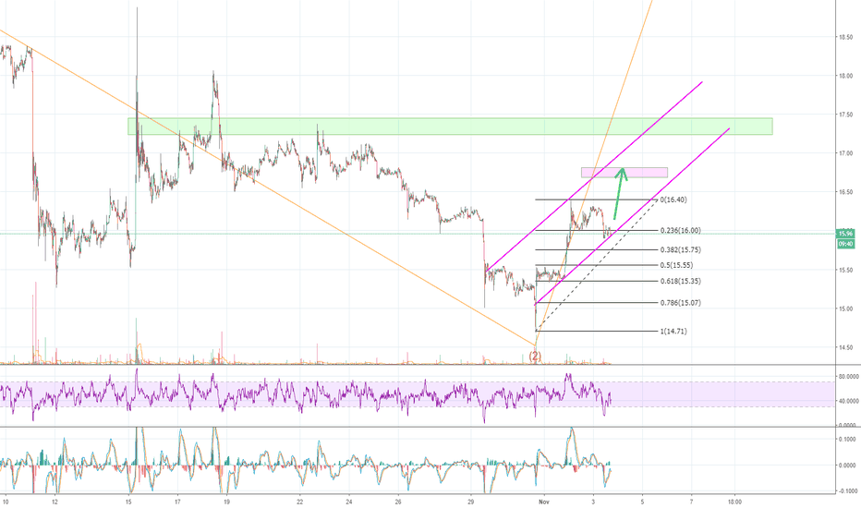
Task: Select the green resistance zone rectangle
Action: (450, 127)
